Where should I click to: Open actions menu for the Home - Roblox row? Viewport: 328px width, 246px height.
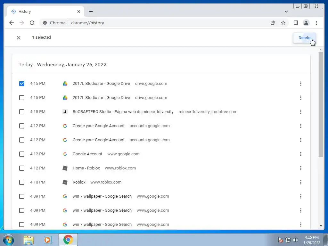coord(300,168)
